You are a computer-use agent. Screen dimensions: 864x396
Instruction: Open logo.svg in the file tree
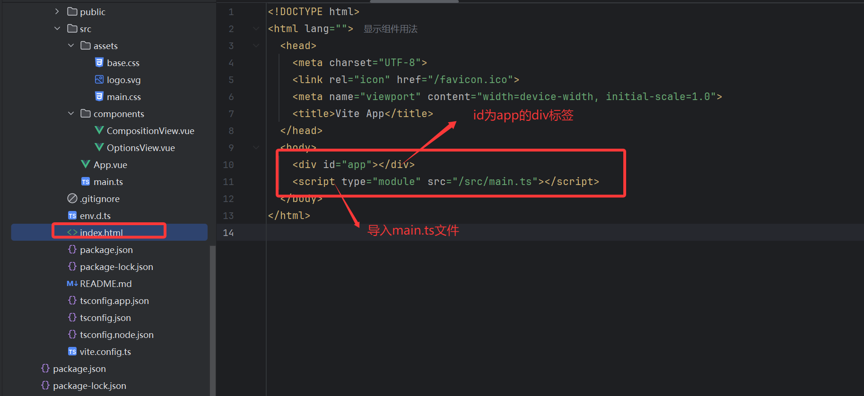(x=124, y=80)
